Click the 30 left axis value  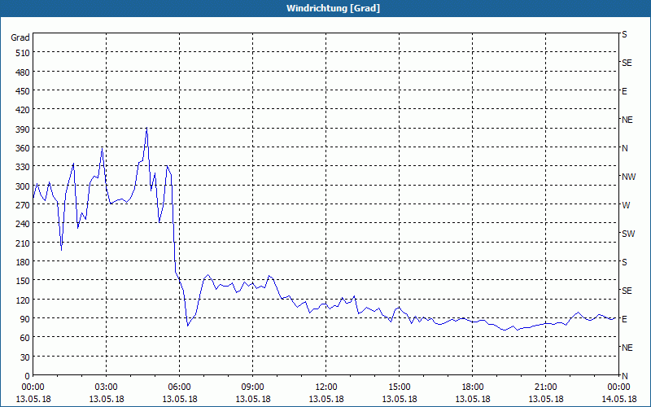pyautogui.click(x=25, y=357)
